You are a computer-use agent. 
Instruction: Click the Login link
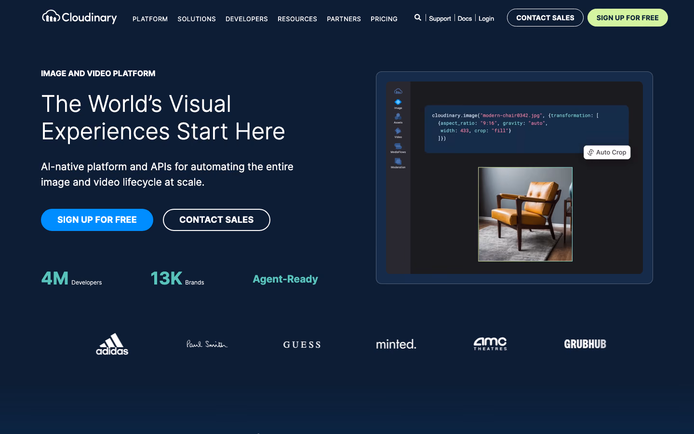pyautogui.click(x=486, y=18)
